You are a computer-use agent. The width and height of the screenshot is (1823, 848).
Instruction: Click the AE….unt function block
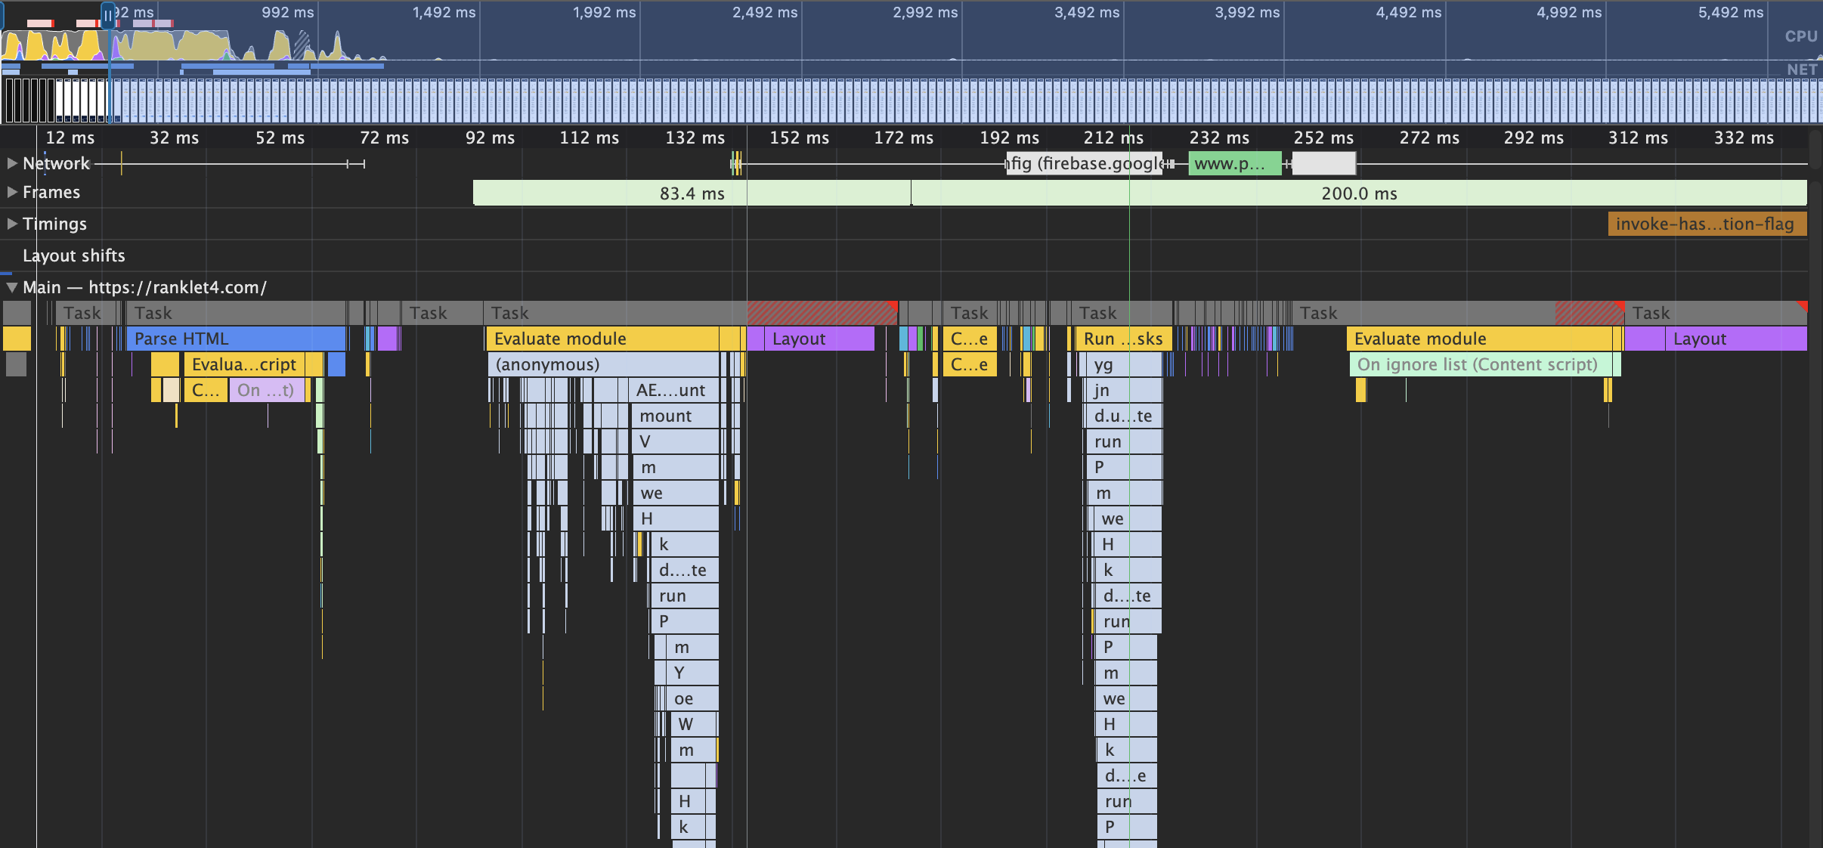pyautogui.click(x=673, y=390)
